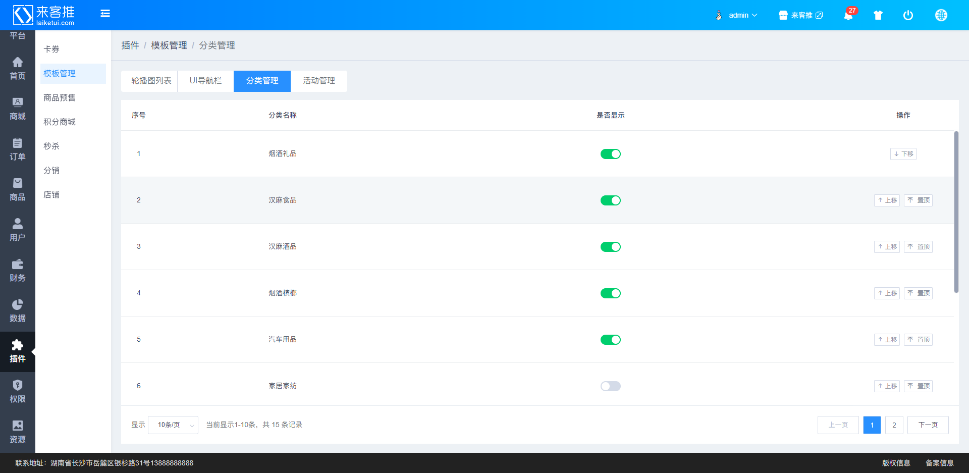
Task: Click the 烟酒礼品 category name
Action: (283, 154)
